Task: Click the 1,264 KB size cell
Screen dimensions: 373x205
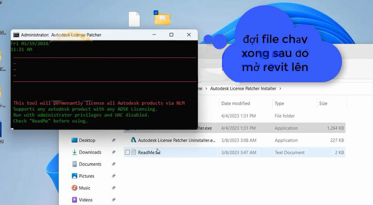Action: (x=335, y=128)
